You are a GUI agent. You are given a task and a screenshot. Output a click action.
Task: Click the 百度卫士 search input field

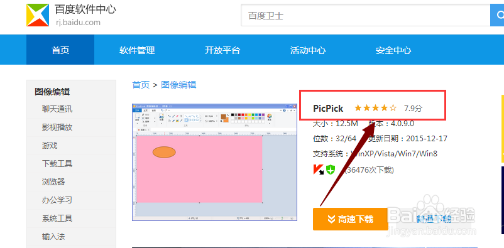[366, 15]
